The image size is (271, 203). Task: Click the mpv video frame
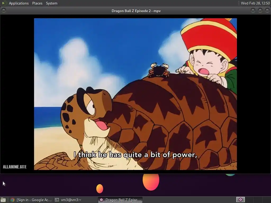point(135,94)
